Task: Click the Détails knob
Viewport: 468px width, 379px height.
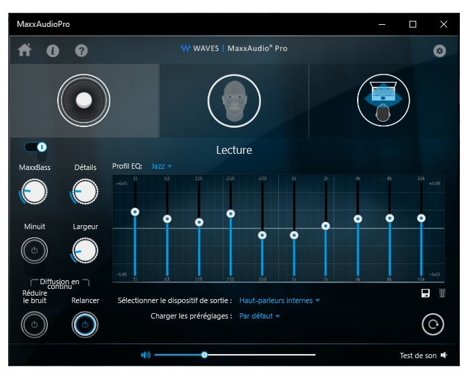Action: pos(85,192)
